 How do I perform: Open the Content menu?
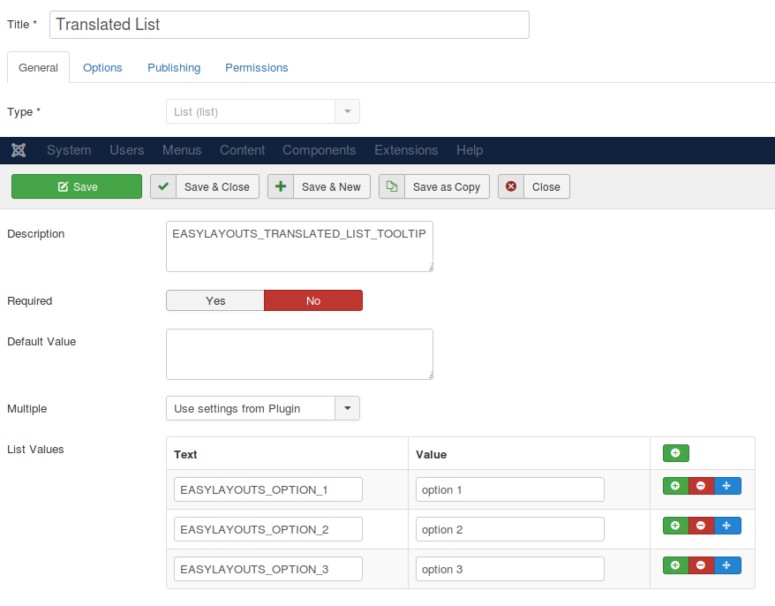point(242,150)
